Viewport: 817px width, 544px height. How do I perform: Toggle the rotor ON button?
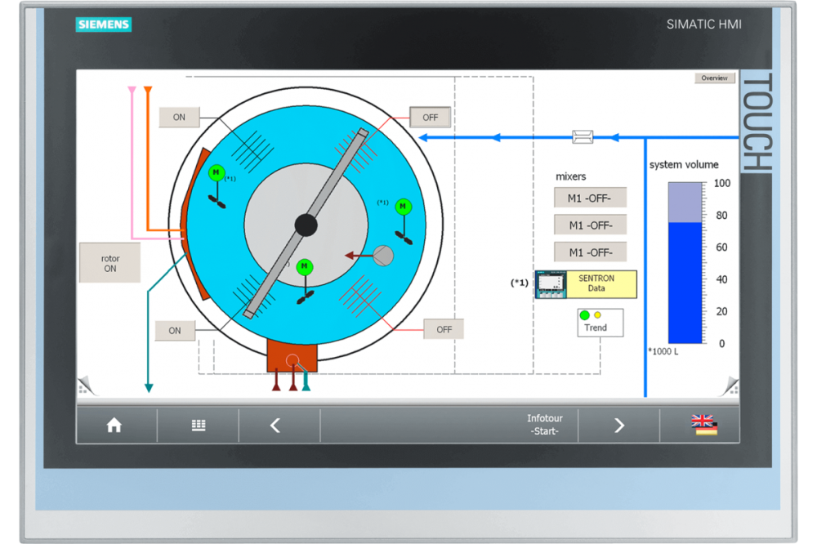(x=109, y=263)
